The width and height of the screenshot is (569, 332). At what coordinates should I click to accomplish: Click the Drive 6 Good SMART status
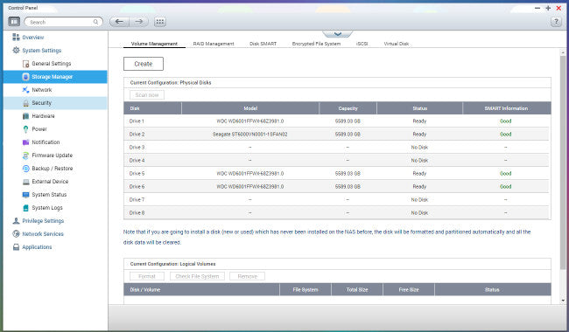(505, 186)
